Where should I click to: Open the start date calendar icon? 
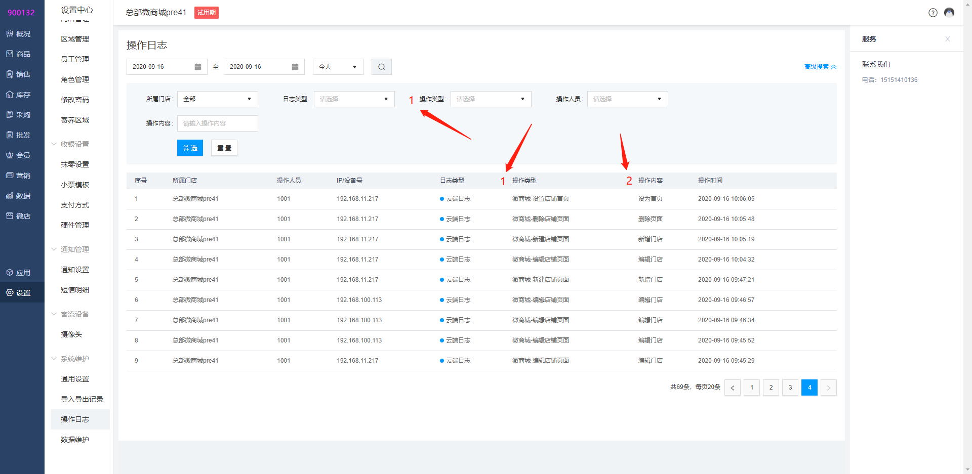198,67
